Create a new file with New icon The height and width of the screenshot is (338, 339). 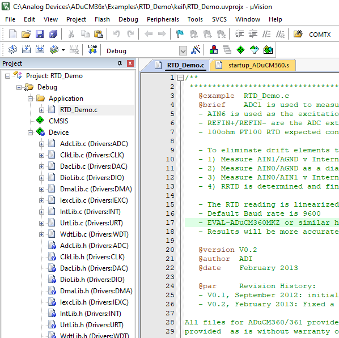12,34
